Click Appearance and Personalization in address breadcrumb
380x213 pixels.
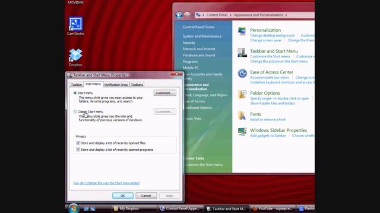click(x=258, y=15)
